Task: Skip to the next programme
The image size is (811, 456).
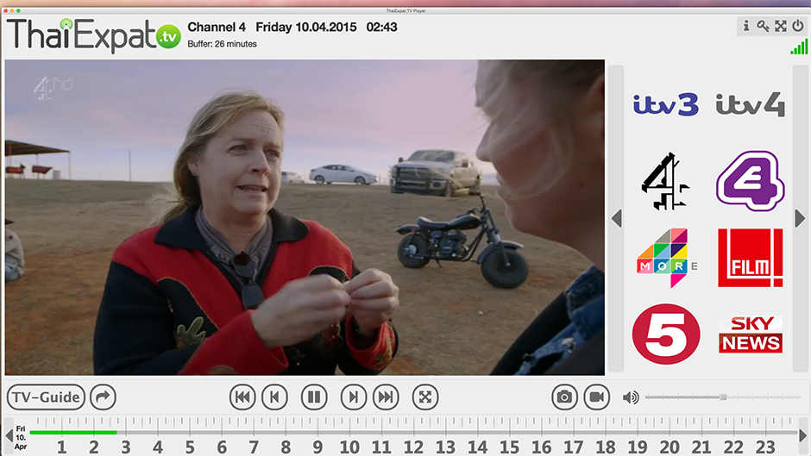Action: [386, 397]
